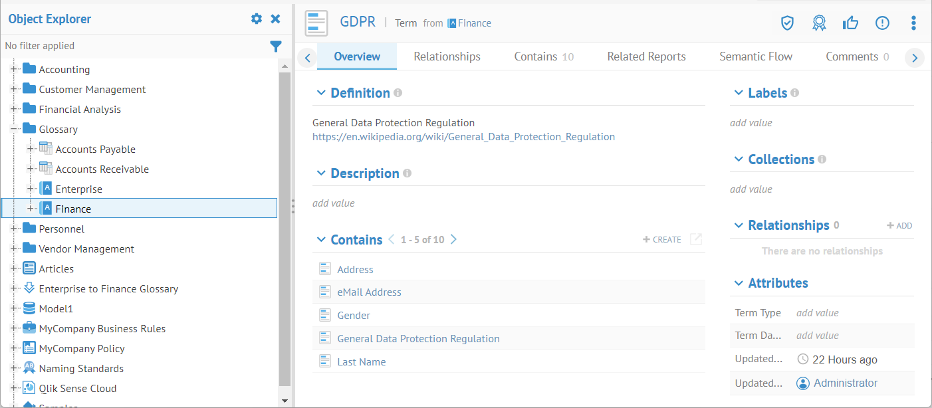The width and height of the screenshot is (932, 408).
Task: Open Object Explorer settings gear
Action: [x=257, y=19]
